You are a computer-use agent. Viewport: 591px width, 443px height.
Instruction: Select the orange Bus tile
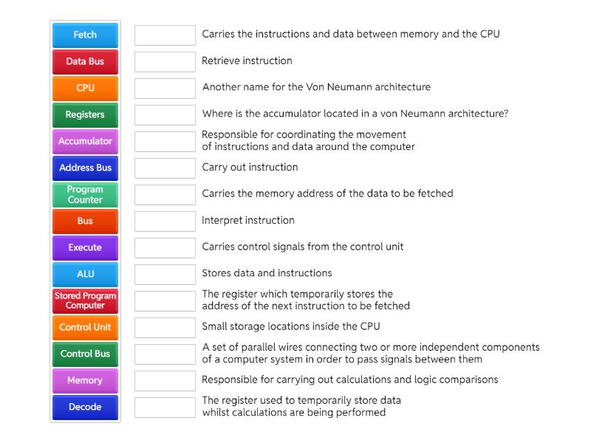pos(85,221)
